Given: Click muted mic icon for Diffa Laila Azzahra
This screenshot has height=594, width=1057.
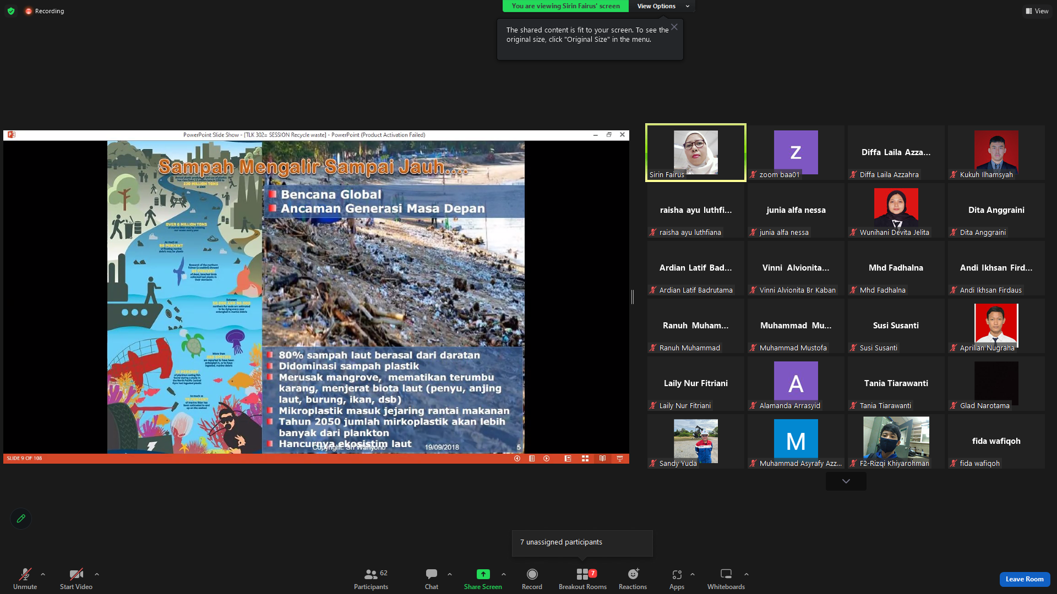Looking at the screenshot, I should (853, 175).
